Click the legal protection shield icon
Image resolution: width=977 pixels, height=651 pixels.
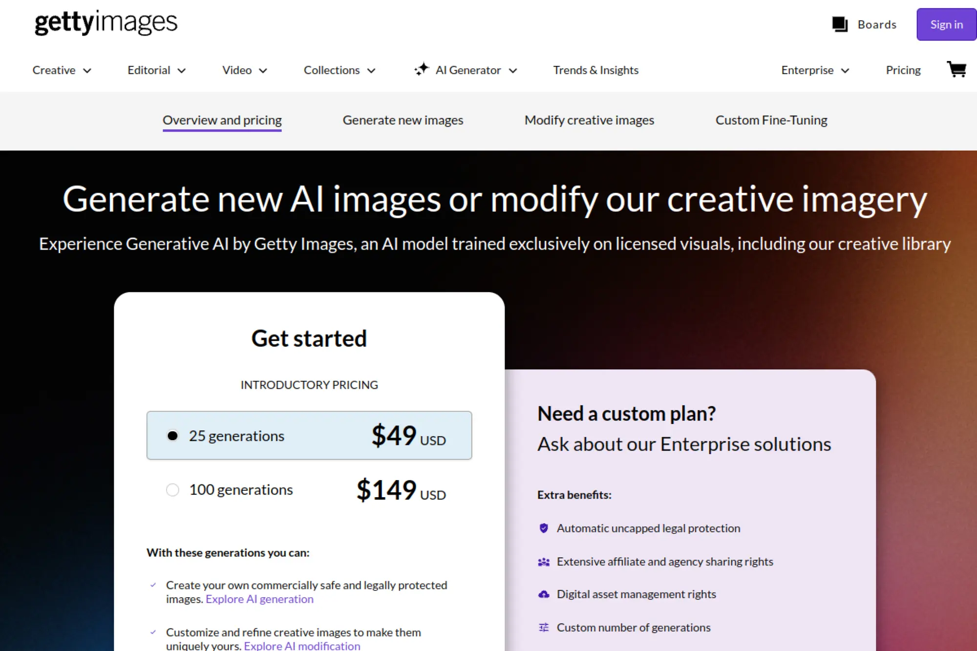pos(543,528)
